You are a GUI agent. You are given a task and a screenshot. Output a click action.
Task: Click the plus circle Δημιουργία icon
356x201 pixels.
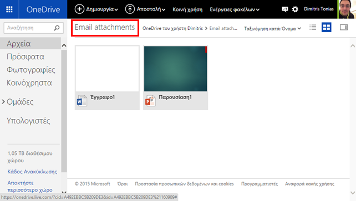click(79, 9)
